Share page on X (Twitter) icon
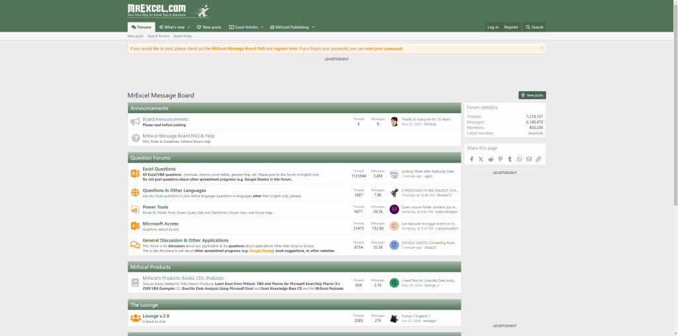678x336 pixels. [481, 159]
